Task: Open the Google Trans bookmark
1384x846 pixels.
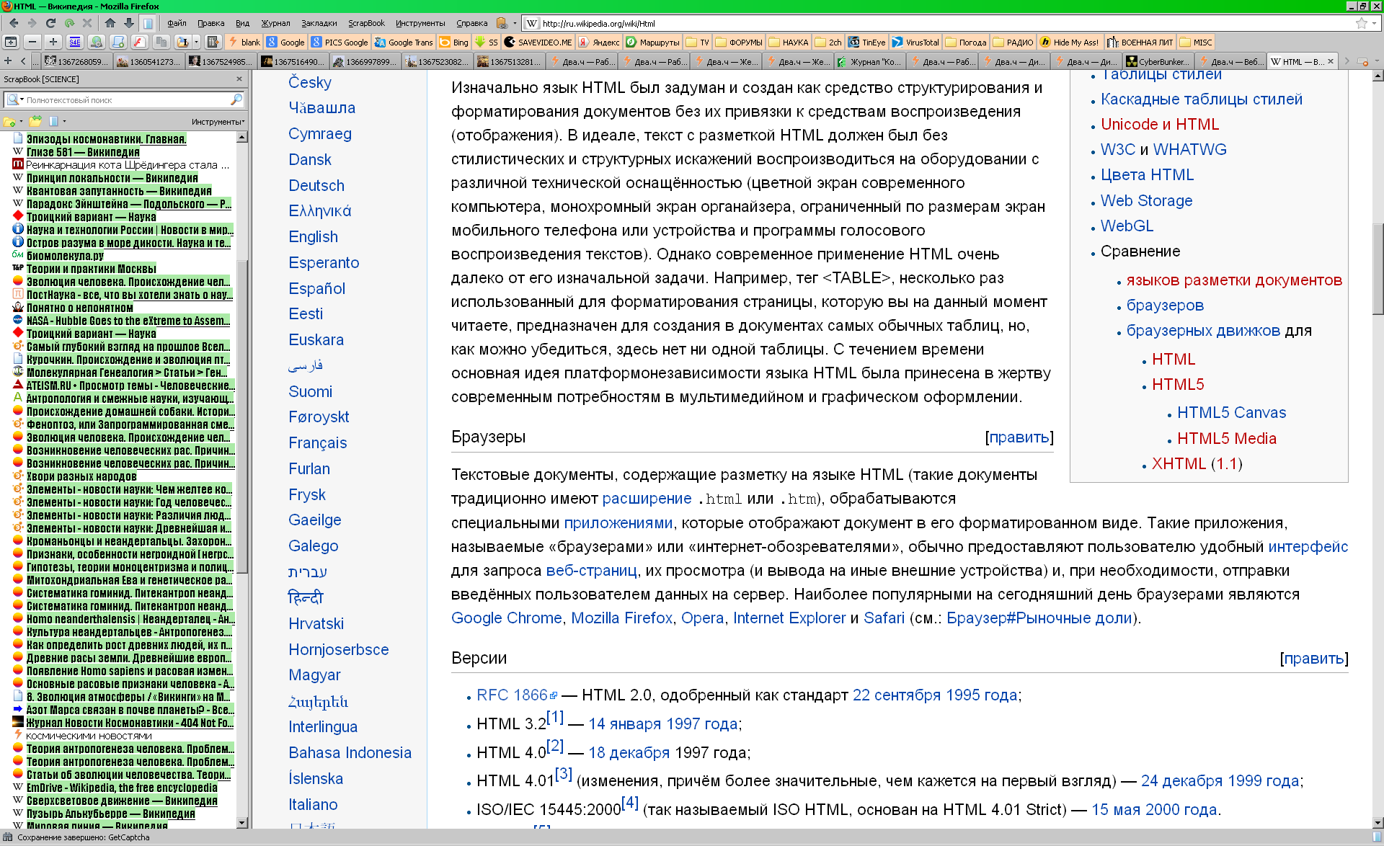Action: coord(404,42)
